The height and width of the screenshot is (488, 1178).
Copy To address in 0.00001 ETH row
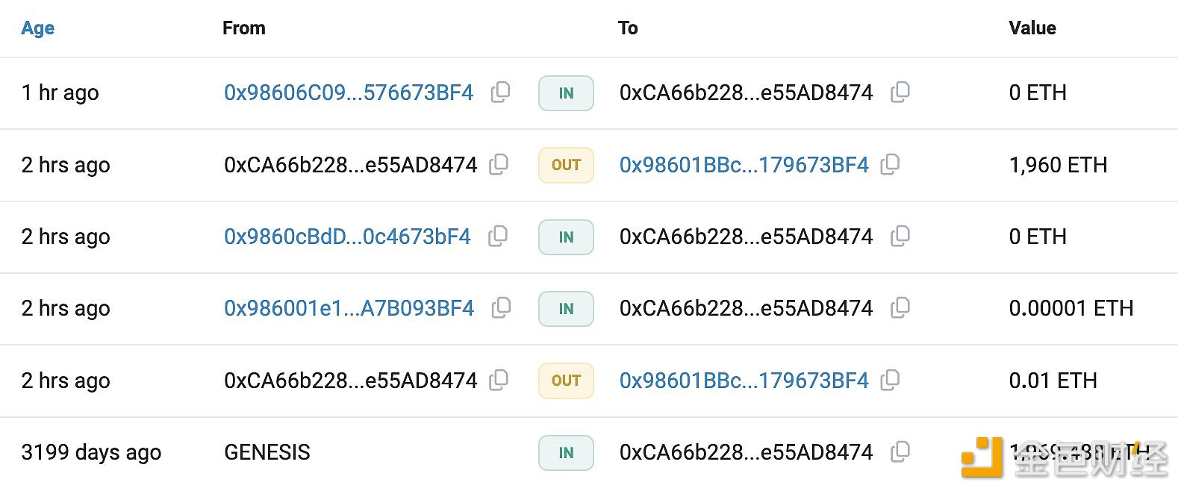tap(900, 308)
